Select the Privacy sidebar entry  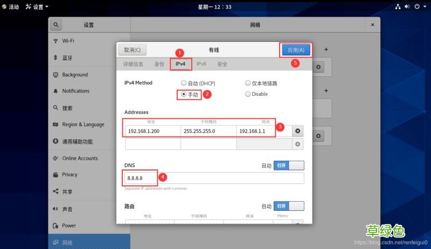pyautogui.click(x=89, y=175)
